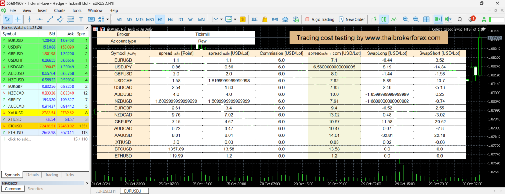Select the vertical line drawing tool
Viewport: 505px width, 194px height.
click(30, 19)
